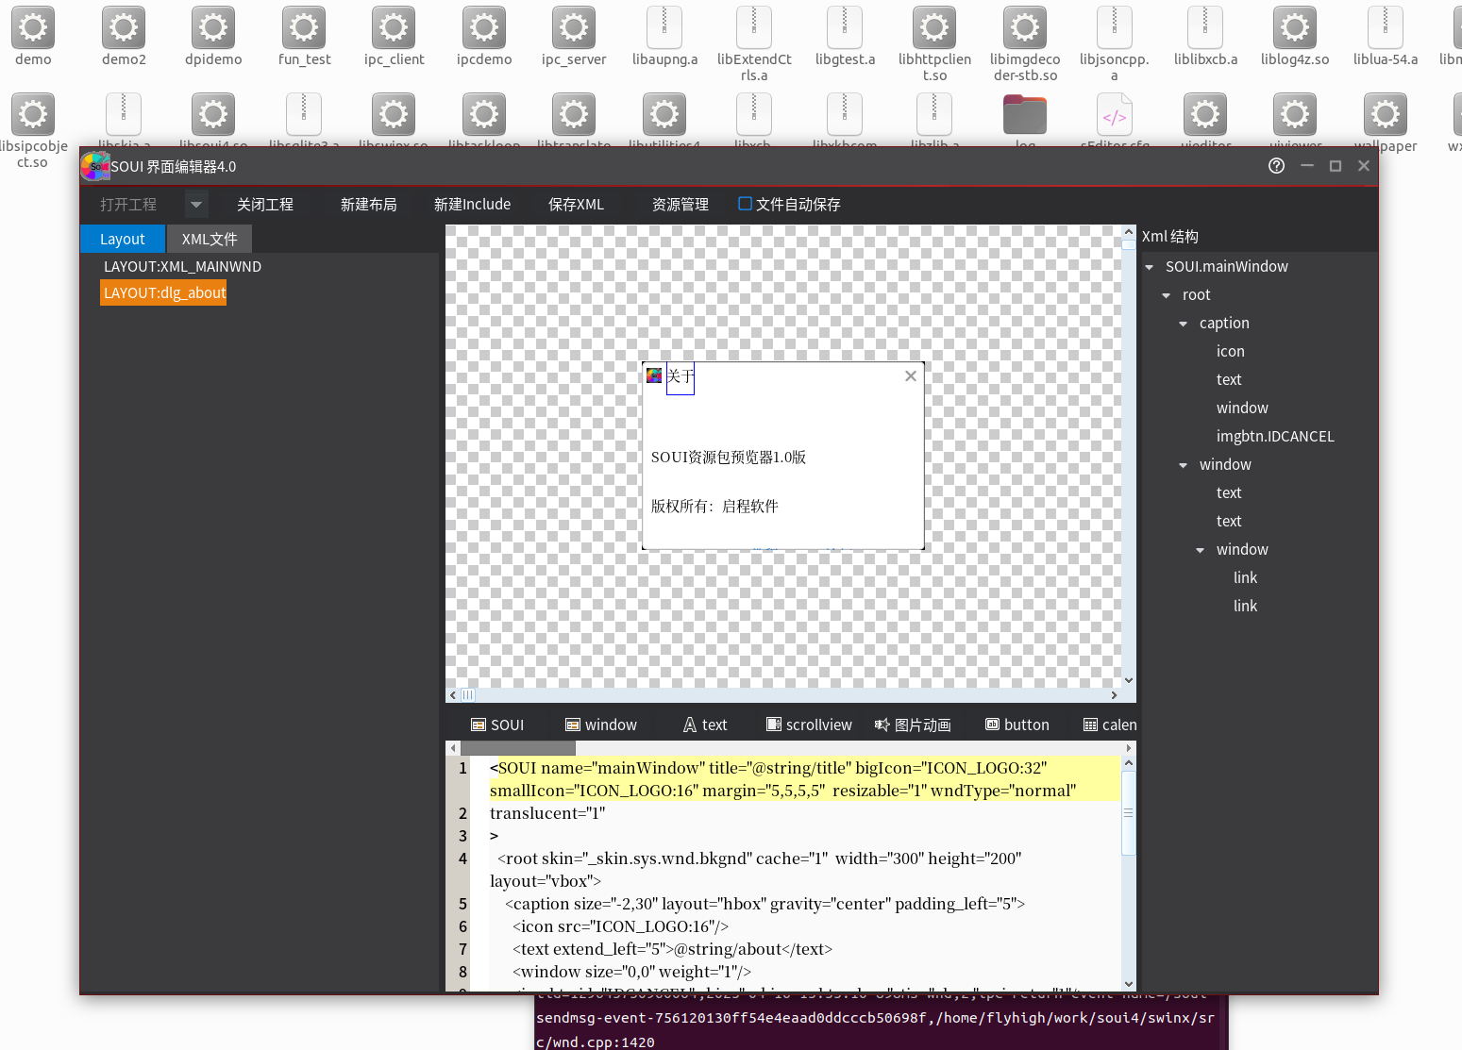The height and width of the screenshot is (1050, 1462).
Task: Select the text widget icon
Action: [x=690, y=725]
